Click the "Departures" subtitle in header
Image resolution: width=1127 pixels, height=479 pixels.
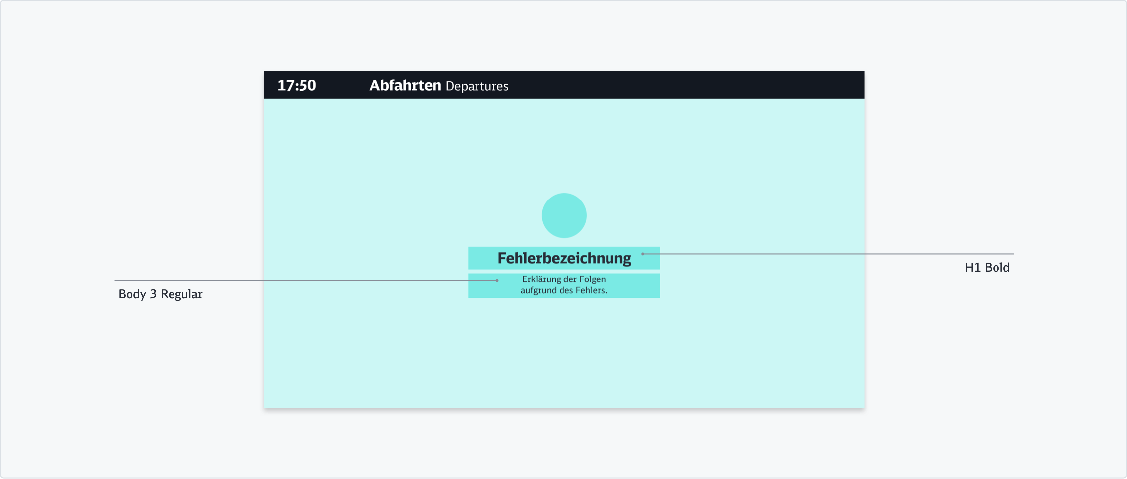[x=477, y=86]
